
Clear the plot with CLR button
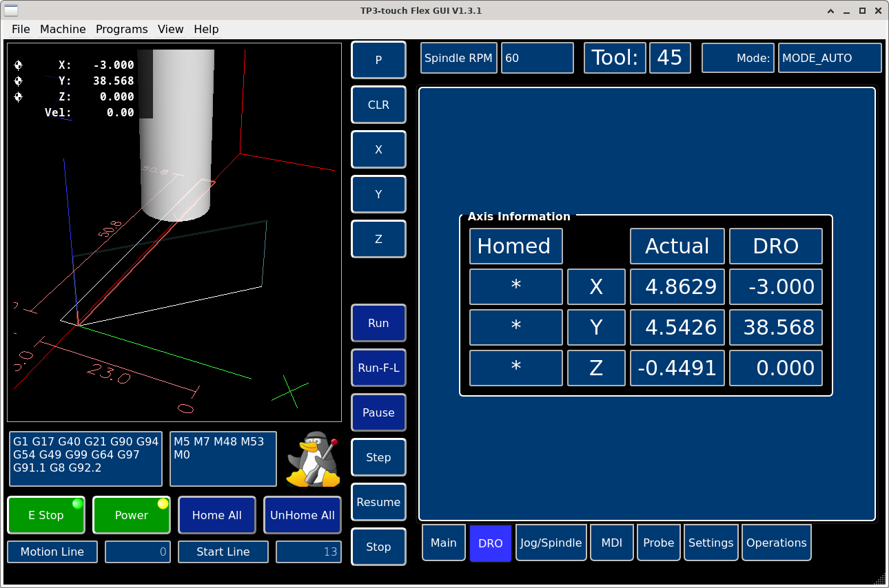click(x=378, y=105)
